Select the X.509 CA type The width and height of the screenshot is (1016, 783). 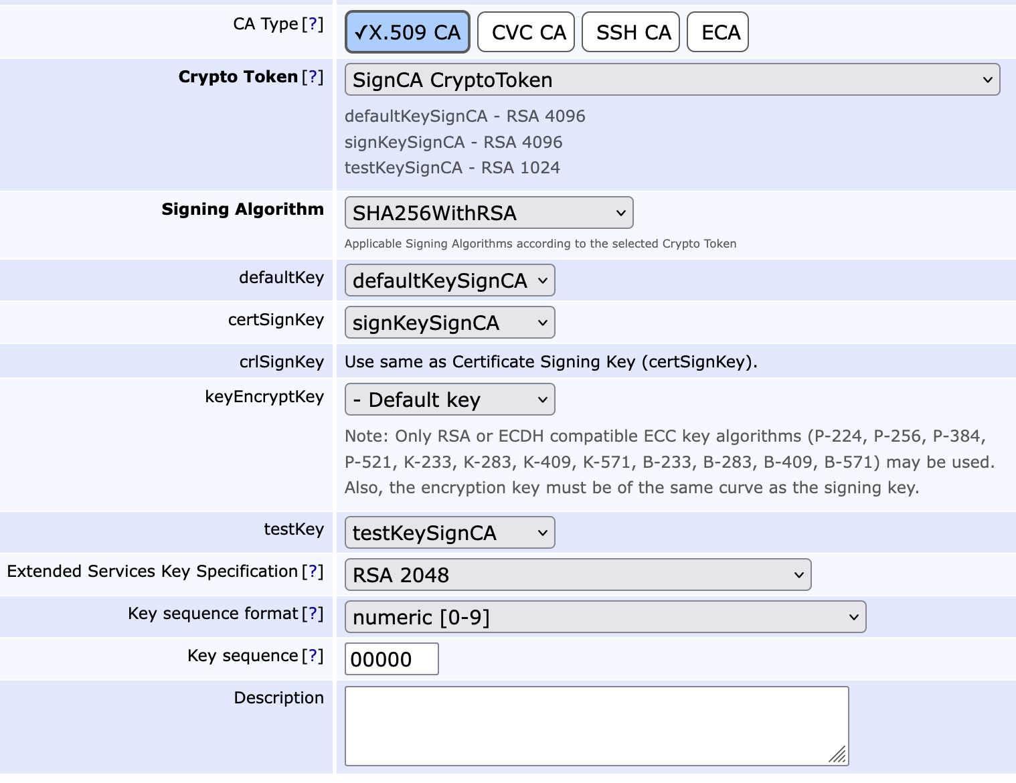click(406, 31)
